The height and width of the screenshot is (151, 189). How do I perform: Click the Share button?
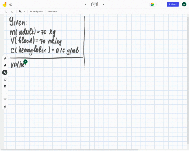point(173,4)
